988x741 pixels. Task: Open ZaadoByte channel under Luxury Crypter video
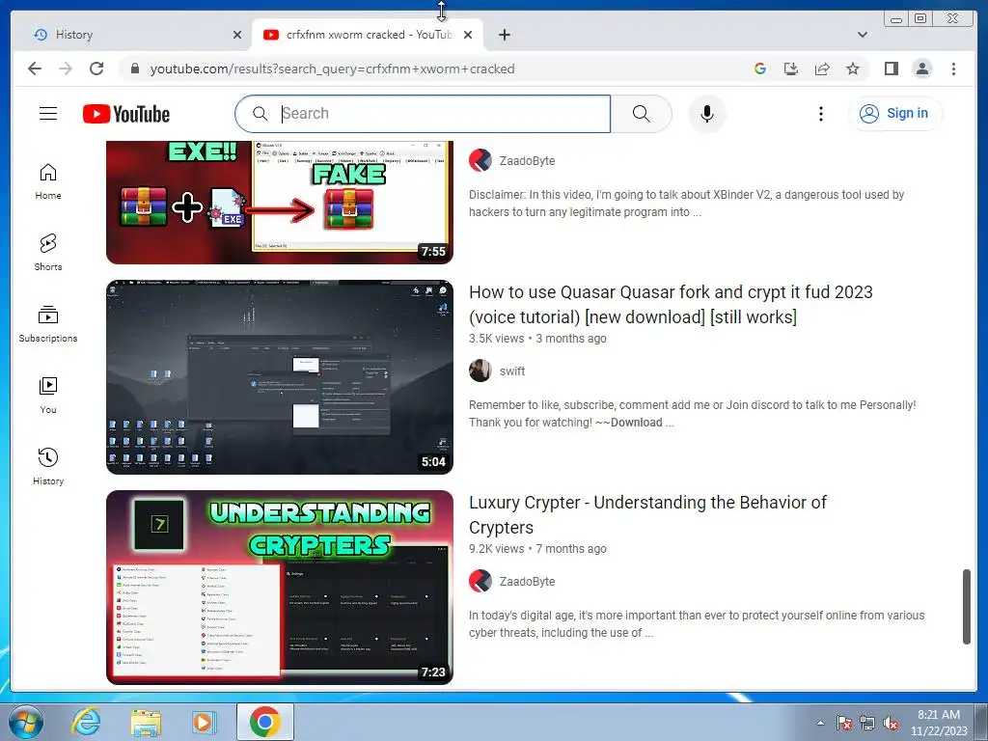(x=527, y=582)
